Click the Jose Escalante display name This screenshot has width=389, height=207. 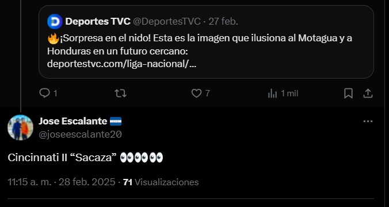[73, 121]
